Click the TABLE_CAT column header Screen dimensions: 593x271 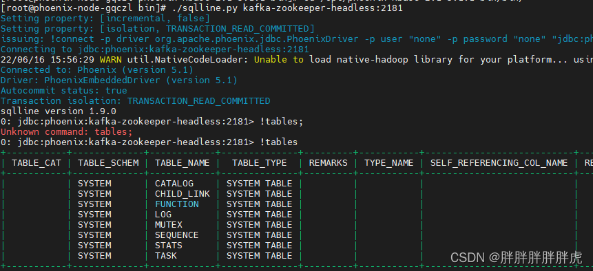pos(37,163)
